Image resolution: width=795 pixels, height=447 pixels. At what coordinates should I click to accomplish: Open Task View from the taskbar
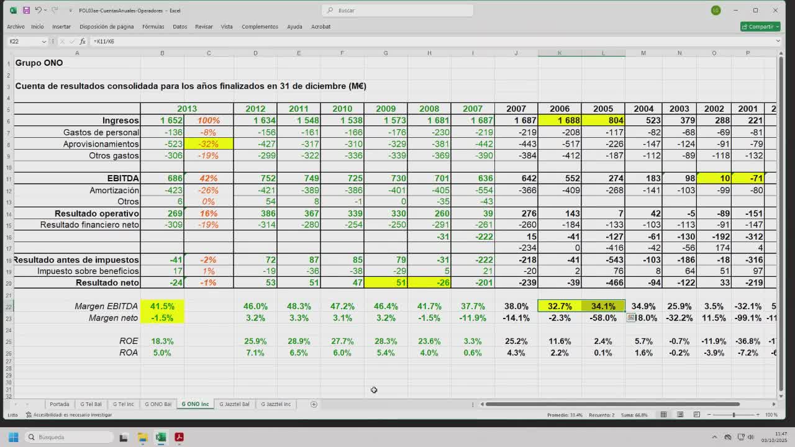(124, 437)
